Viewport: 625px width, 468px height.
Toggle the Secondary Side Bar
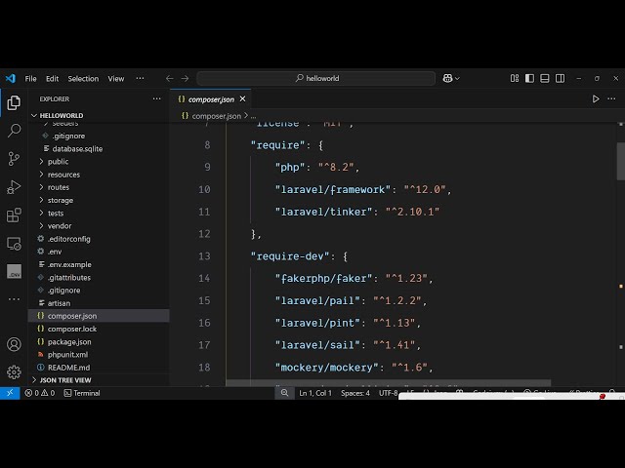click(x=560, y=78)
